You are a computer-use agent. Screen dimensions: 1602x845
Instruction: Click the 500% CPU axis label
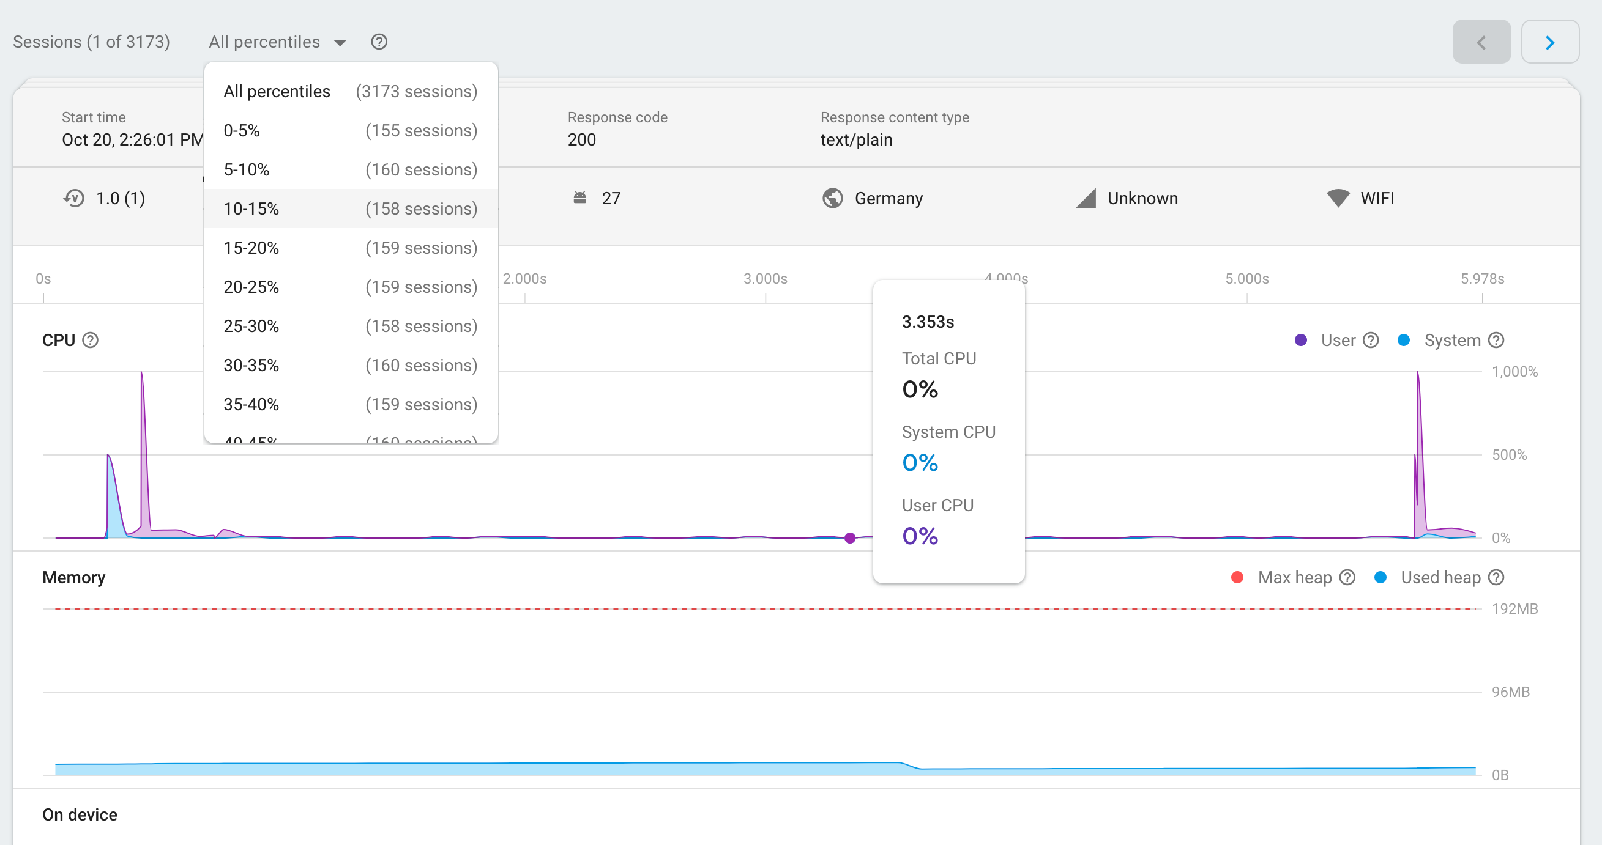(x=1510, y=455)
